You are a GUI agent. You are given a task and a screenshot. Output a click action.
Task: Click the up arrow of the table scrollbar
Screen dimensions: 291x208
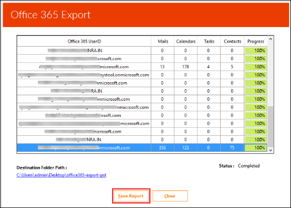(270, 39)
